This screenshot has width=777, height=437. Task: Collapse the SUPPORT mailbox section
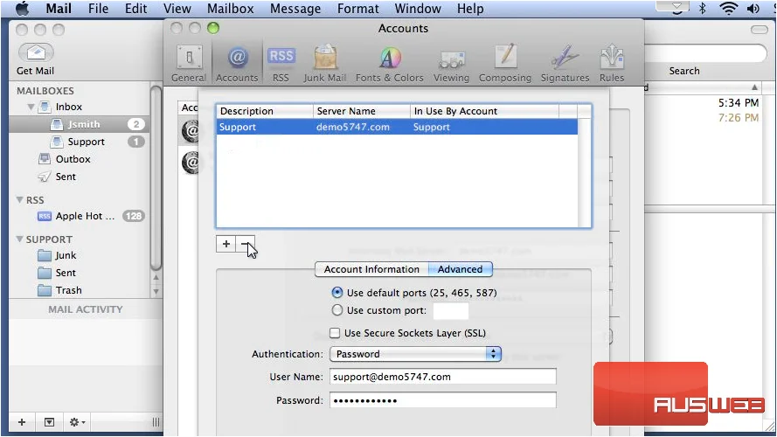(x=19, y=239)
